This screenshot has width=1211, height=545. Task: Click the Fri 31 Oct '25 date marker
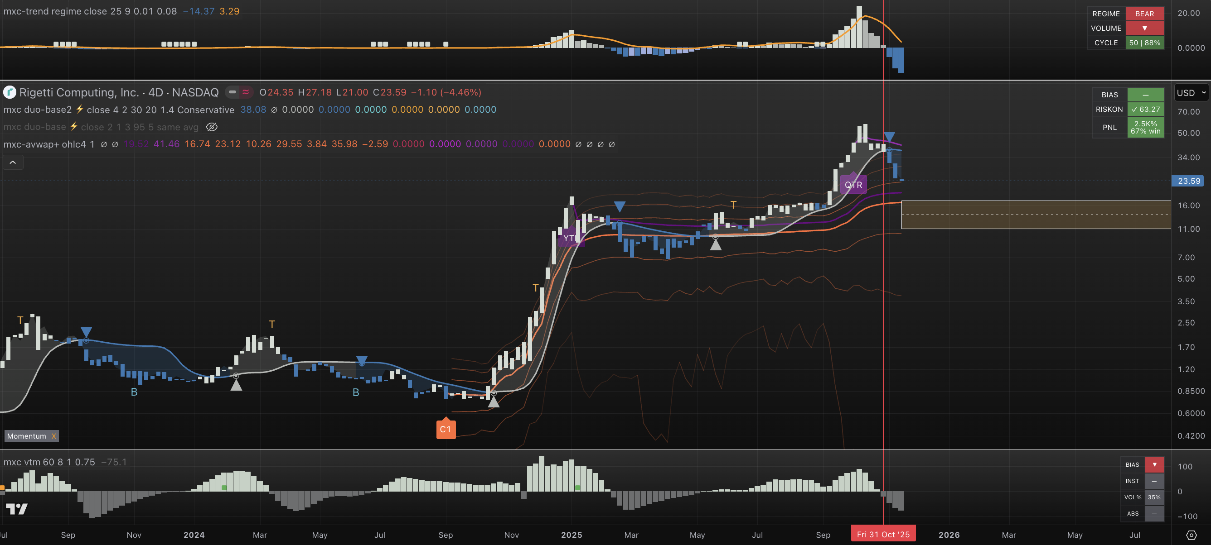(883, 535)
